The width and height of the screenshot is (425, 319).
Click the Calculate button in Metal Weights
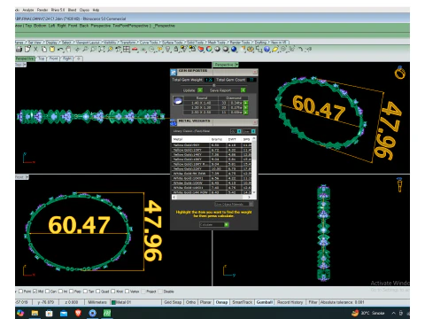click(x=214, y=225)
